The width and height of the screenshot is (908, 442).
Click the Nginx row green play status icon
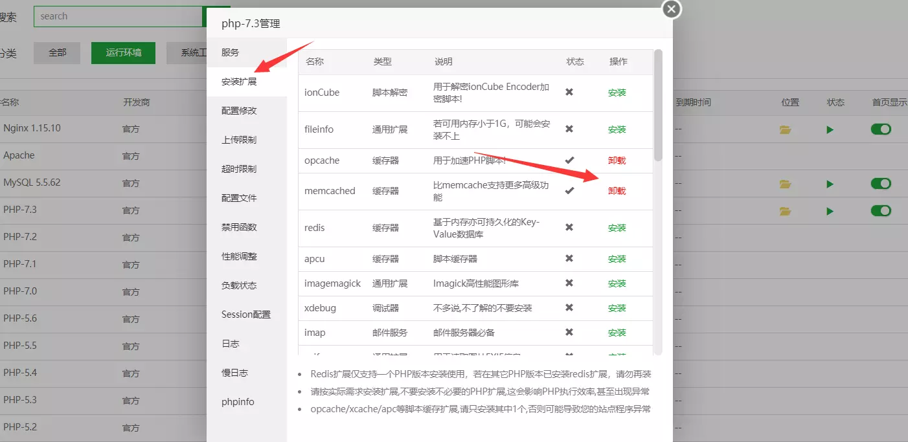click(830, 129)
